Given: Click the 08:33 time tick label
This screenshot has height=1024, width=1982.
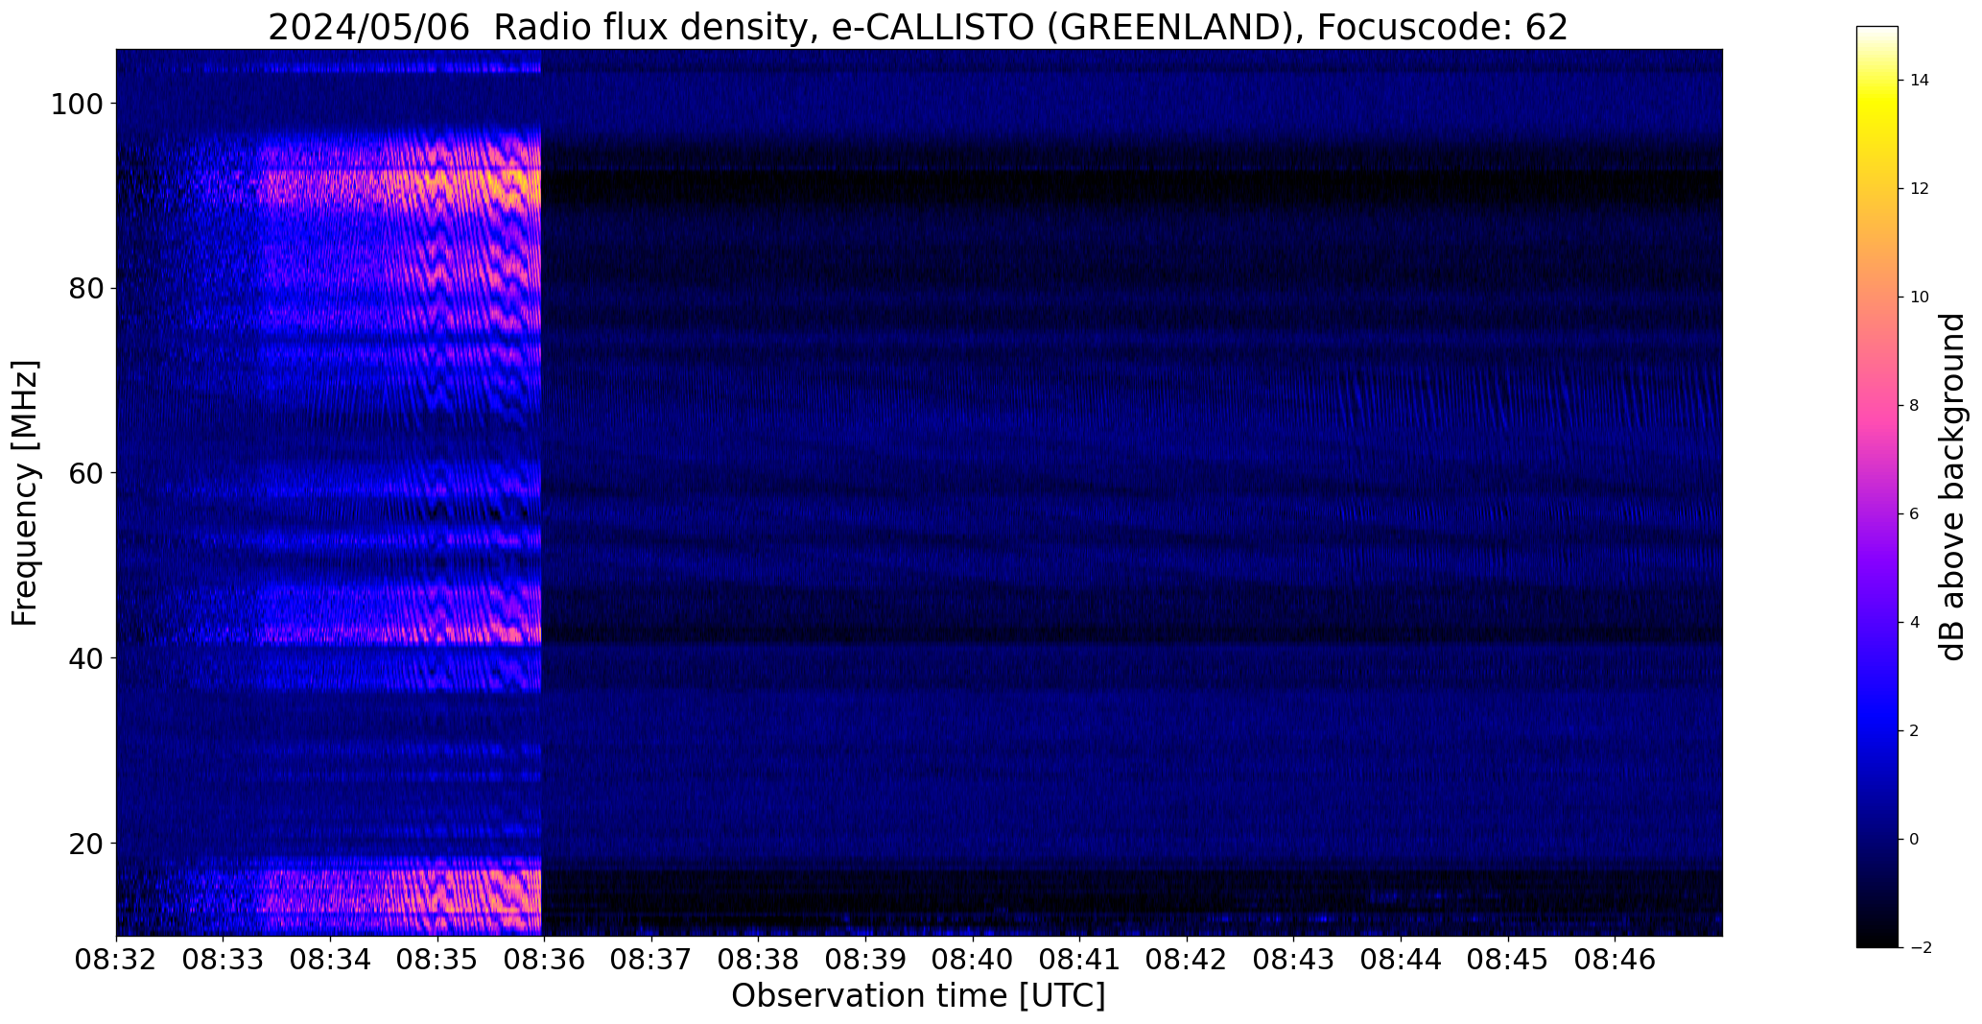Looking at the screenshot, I should 224,960.
